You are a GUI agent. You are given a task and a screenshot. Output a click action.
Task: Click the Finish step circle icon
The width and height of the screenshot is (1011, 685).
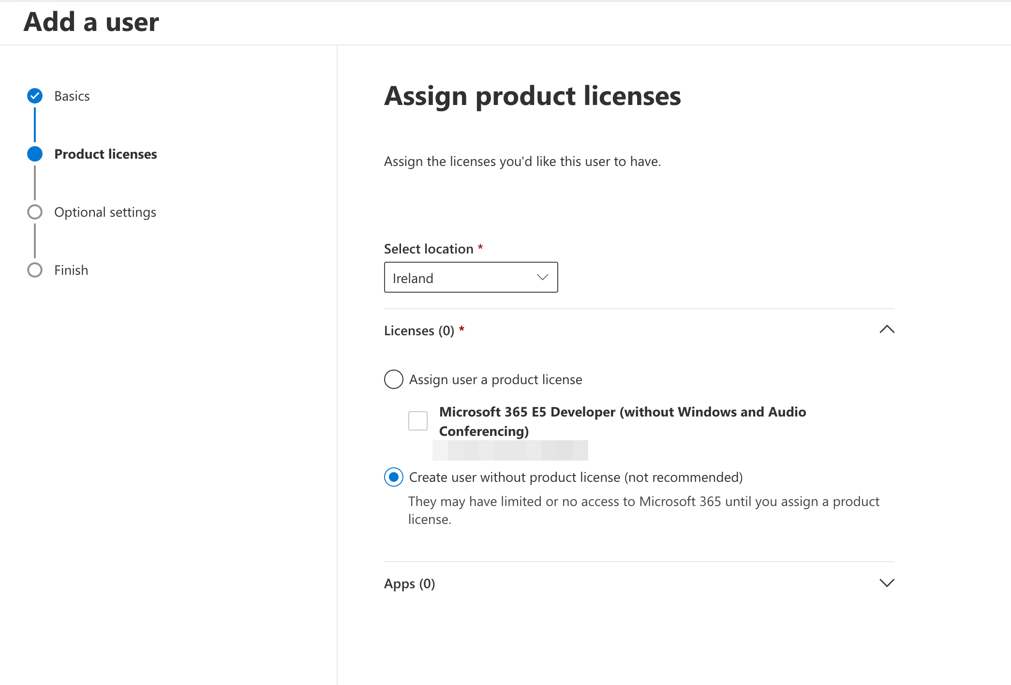coord(35,270)
